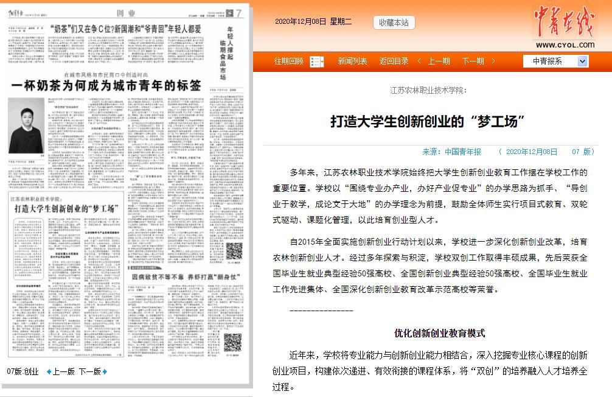The height and width of the screenshot is (397, 612).
Task: Open the portrait photo in the milk tea article
Action: [26, 126]
